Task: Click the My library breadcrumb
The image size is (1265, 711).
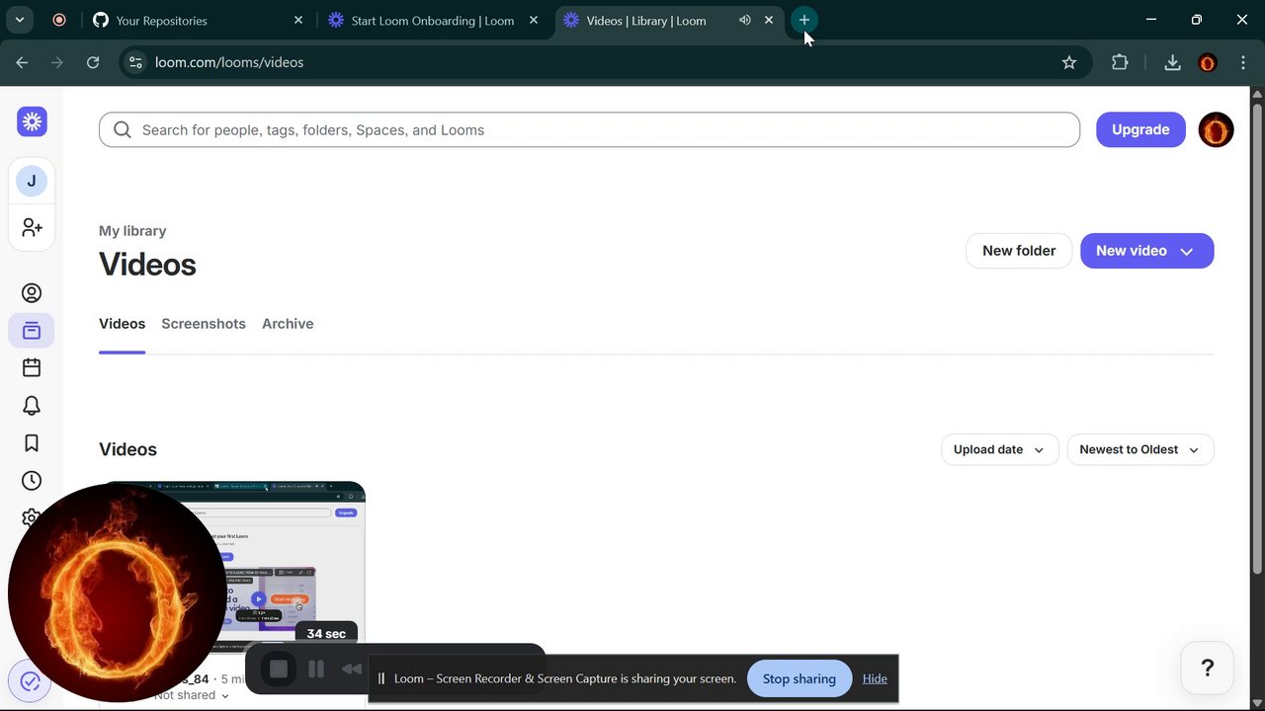Action: 132,231
